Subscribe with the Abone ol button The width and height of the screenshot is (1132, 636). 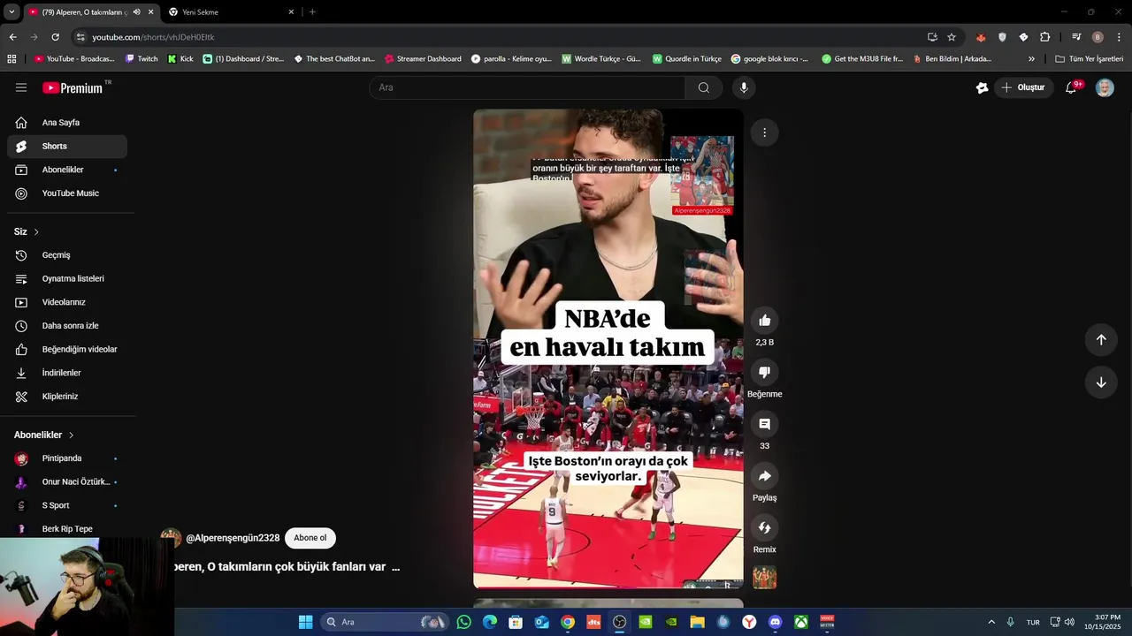coord(310,538)
